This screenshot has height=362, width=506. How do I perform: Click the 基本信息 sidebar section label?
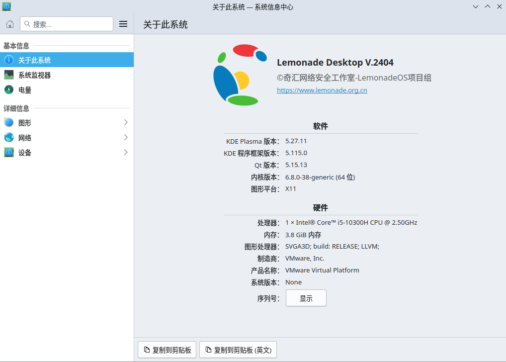[x=16, y=46]
